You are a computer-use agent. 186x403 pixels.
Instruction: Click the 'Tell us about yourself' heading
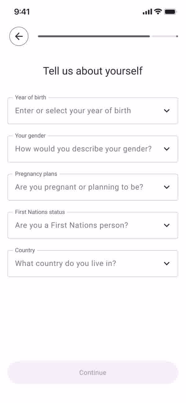coord(93,71)
